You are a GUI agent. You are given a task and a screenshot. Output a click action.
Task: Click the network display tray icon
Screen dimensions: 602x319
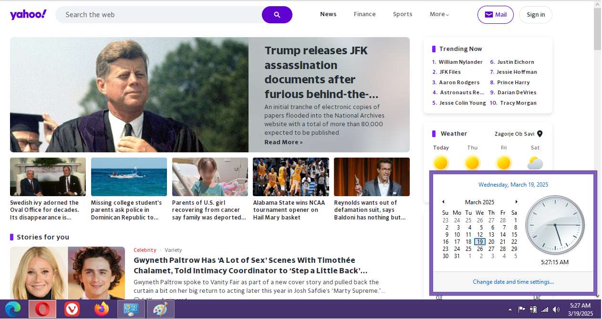[533, 309]
